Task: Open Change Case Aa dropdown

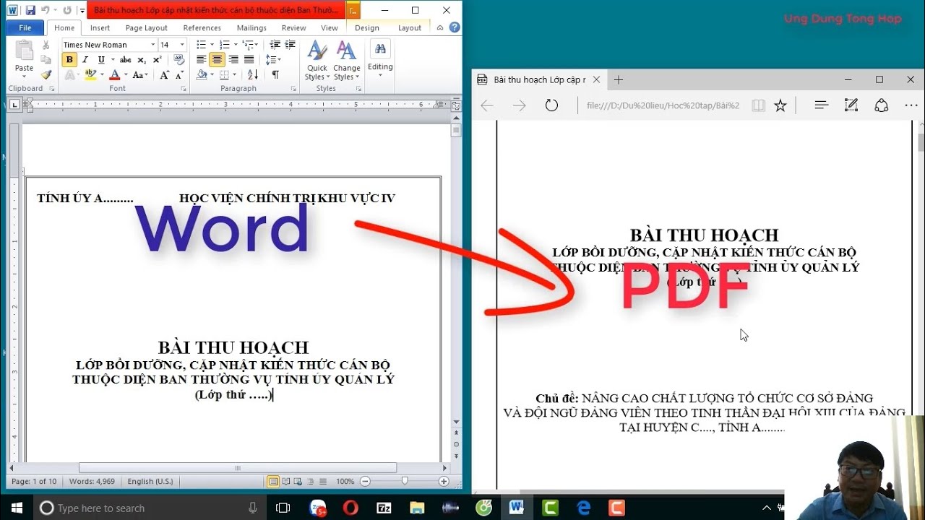Action: click(x=140, y=75)
